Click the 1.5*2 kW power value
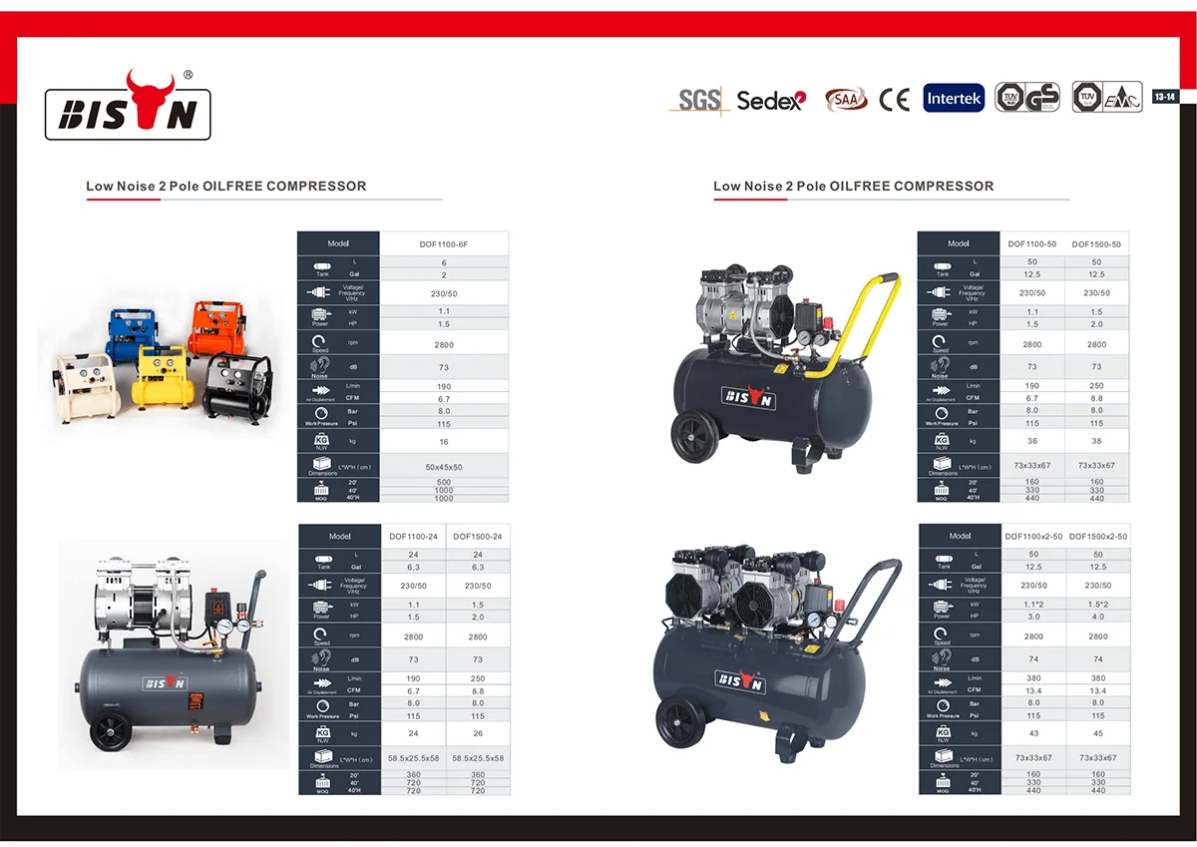 point(1098,605)
